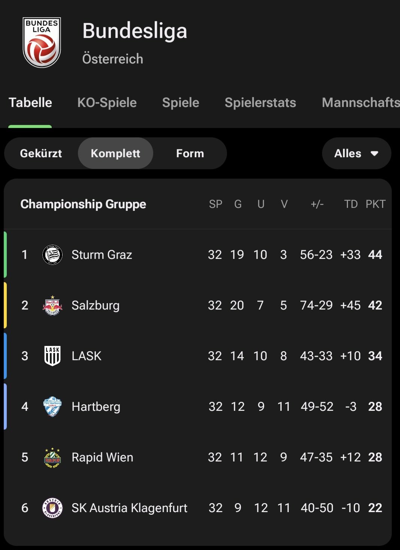400x550 pixels.
Task: Sort table by PKT column header
Action: (375, 204)
